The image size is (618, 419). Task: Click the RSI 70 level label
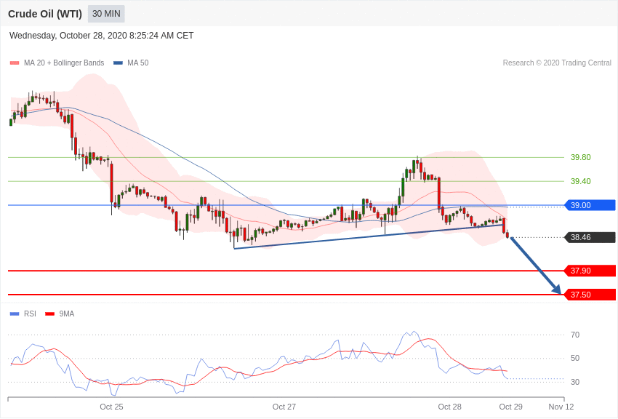(575, 335)
